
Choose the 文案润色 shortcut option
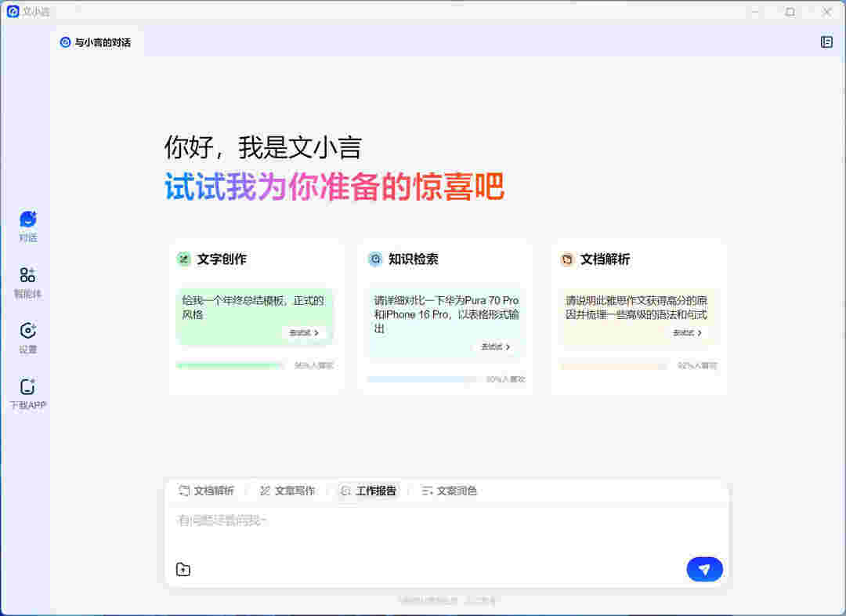click(x=449, y=491)
